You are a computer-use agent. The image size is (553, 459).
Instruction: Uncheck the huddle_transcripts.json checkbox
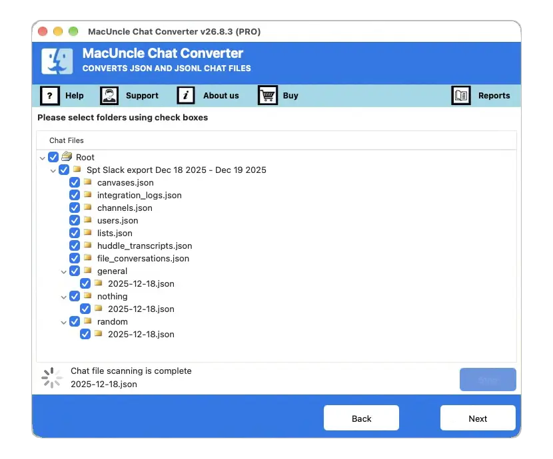tap(75, 245)
